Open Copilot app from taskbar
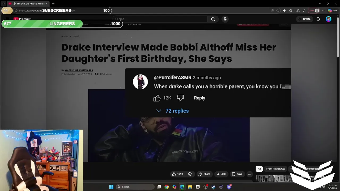Screen dimensions: 340x191 point(174,187)
